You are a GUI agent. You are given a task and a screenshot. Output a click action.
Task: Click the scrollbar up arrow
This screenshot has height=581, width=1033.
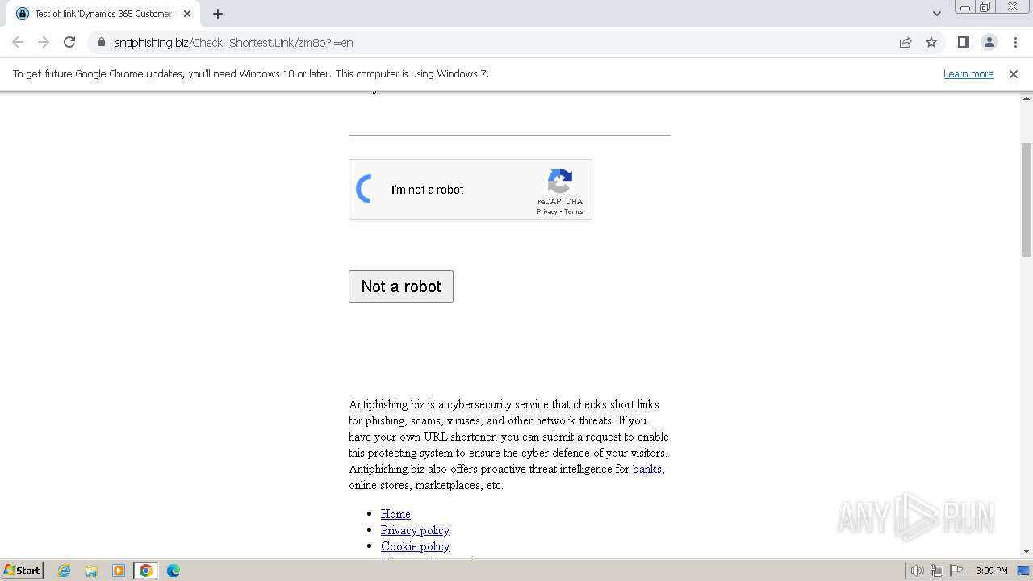(x=1027, y=98)
